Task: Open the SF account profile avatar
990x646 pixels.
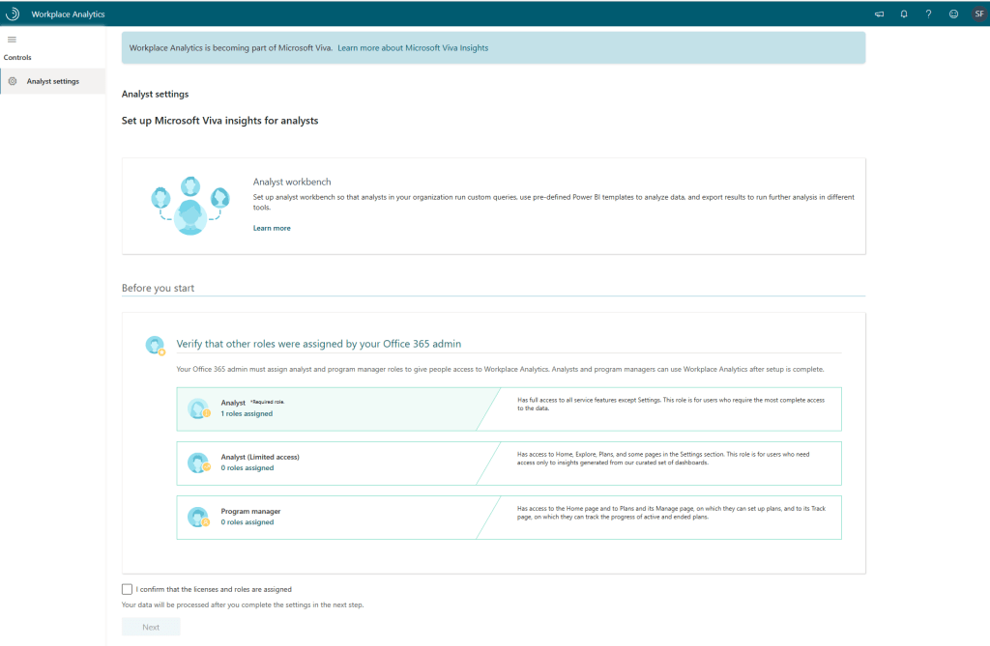Action: 977,14
